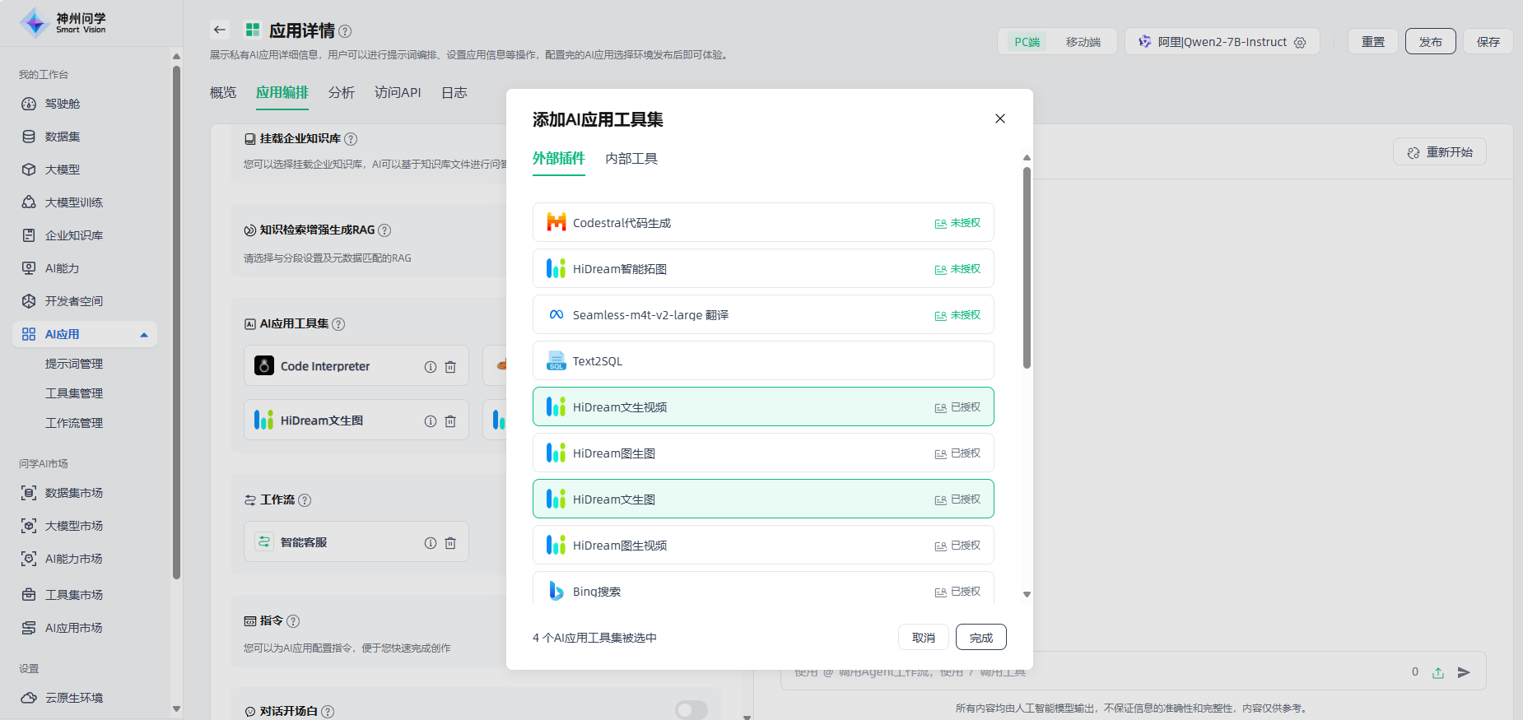Click sidebar scroll down arrow
This screenshot has height=720, width=1523.
pos(176,708)
